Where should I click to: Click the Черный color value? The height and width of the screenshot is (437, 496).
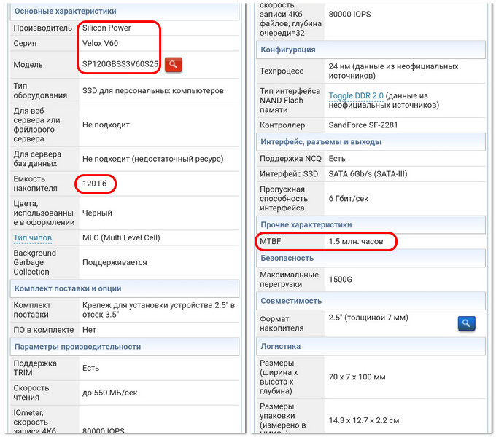[97, 213]
